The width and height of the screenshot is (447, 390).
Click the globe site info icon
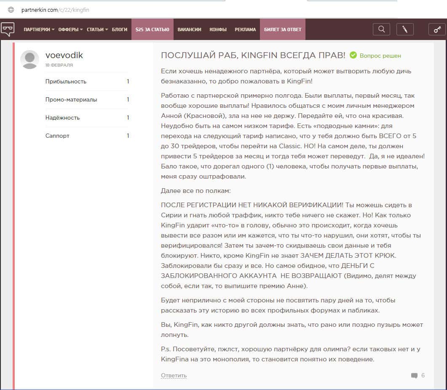click(11, 10)
